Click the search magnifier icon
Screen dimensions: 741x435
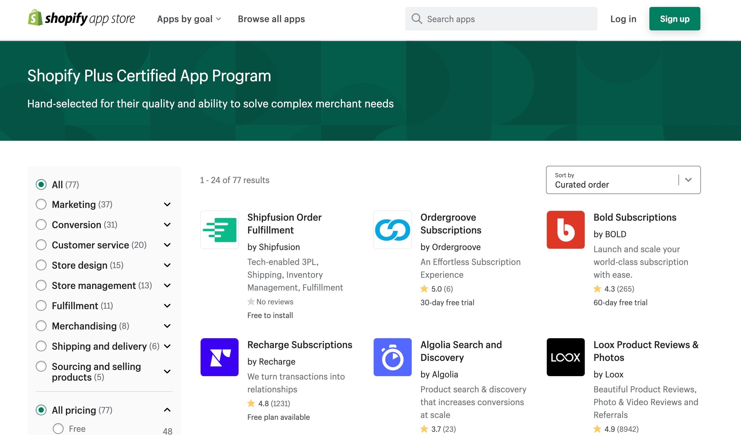417,19
